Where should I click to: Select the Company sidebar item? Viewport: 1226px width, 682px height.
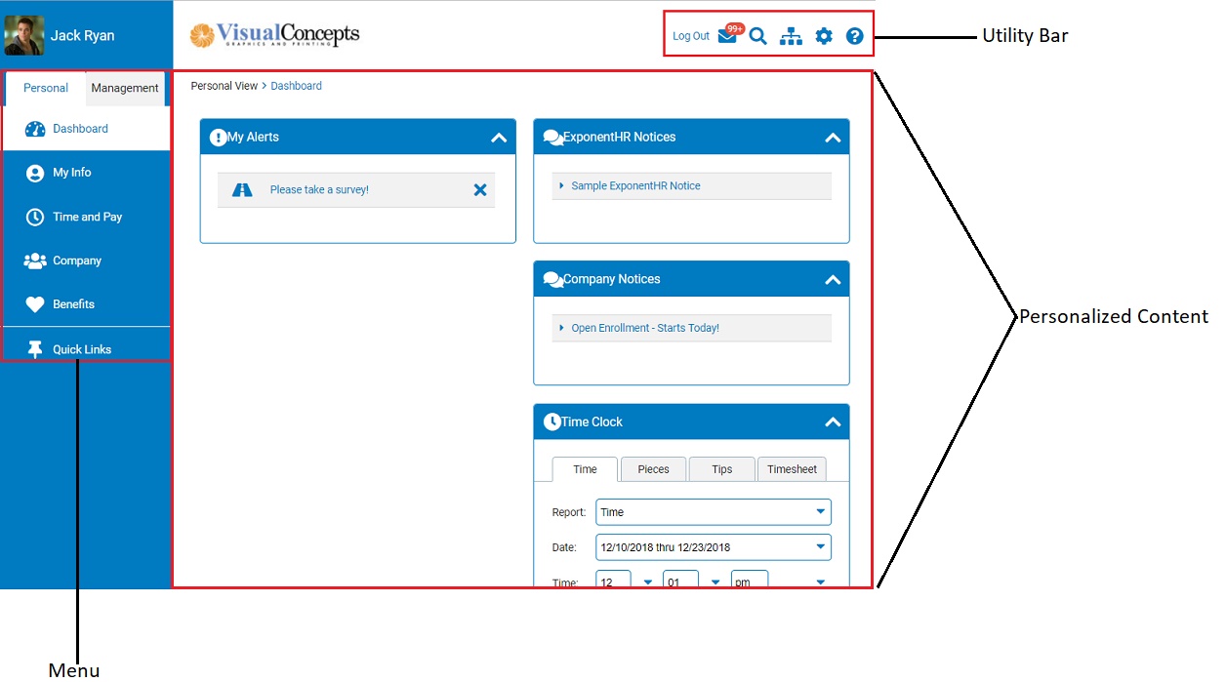click(76, 260)
